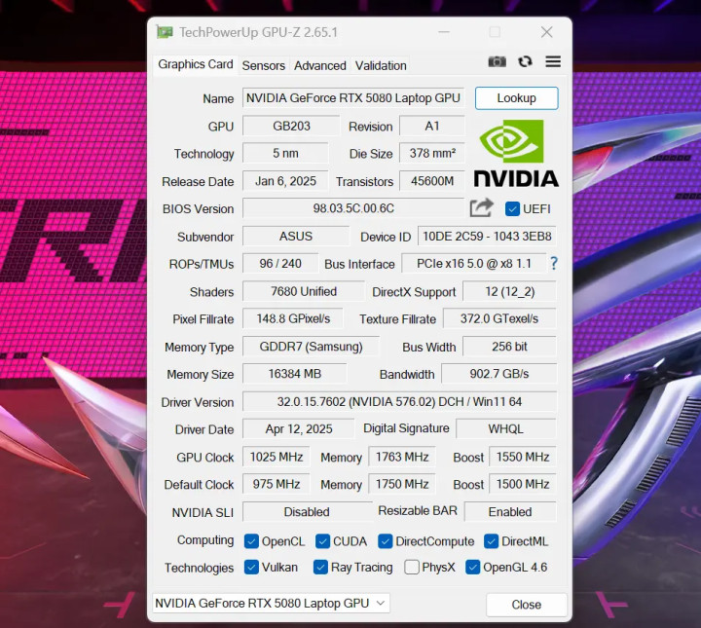Open the GPU selection dropdown

coord(271,603)
